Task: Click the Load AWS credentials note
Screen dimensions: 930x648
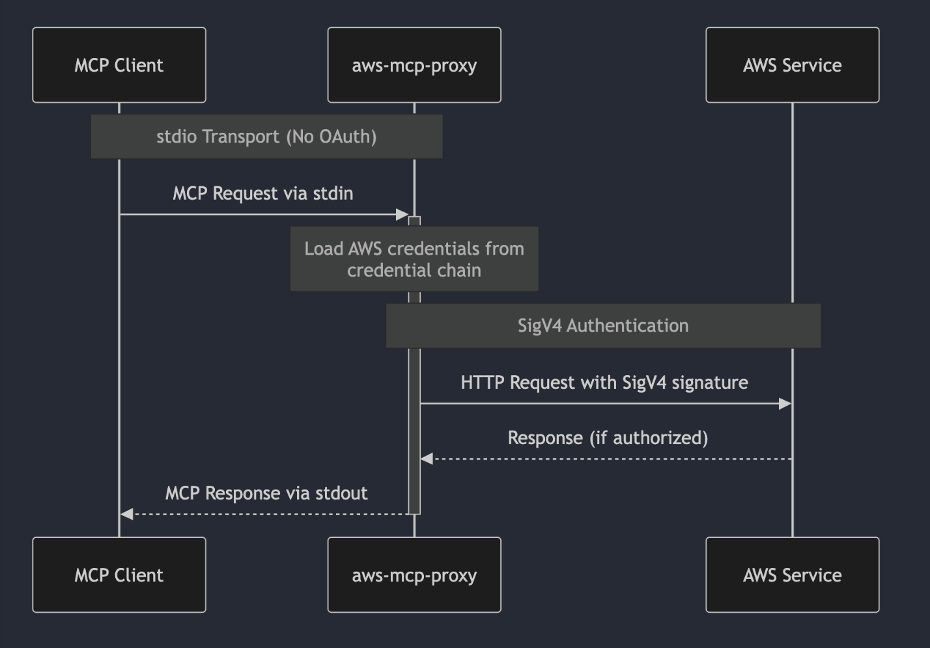Action: [414, 259]
